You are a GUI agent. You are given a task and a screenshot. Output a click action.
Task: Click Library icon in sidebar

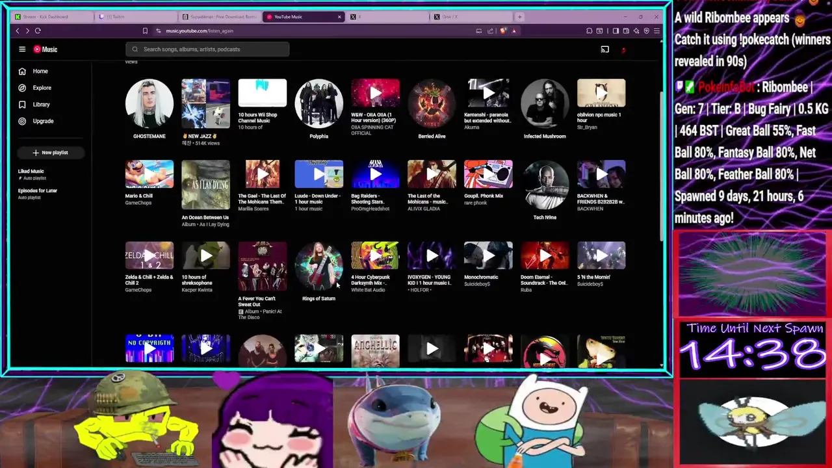coord(22,104)
